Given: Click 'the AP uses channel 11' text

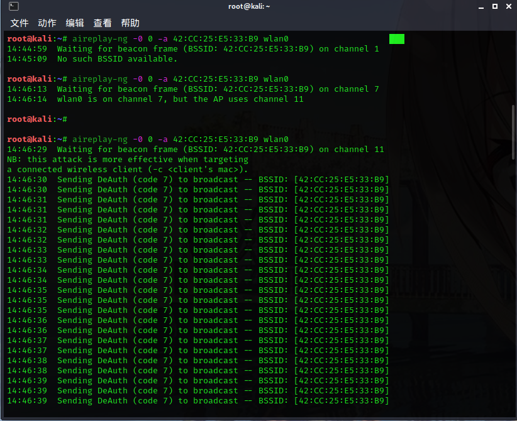Looking at the screenshot, I should coord(248,99).
